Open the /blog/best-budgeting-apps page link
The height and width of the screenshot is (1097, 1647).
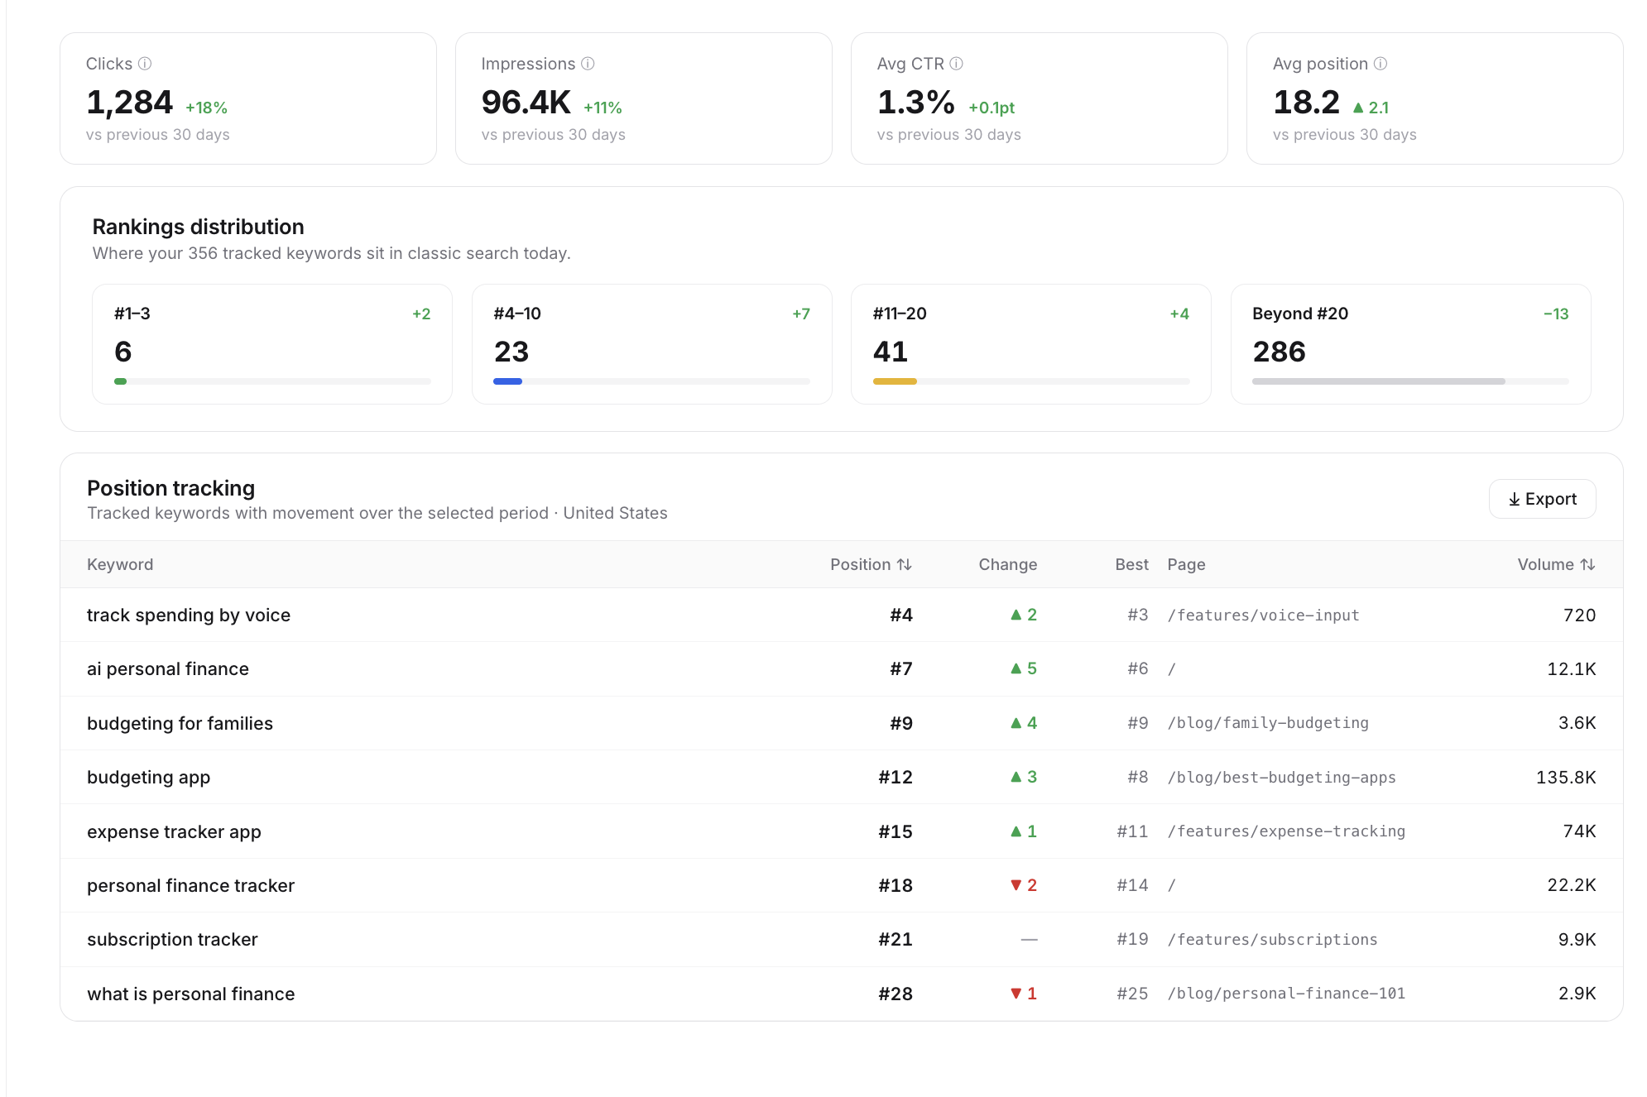pyautogui.click(x=1281, y=777)
